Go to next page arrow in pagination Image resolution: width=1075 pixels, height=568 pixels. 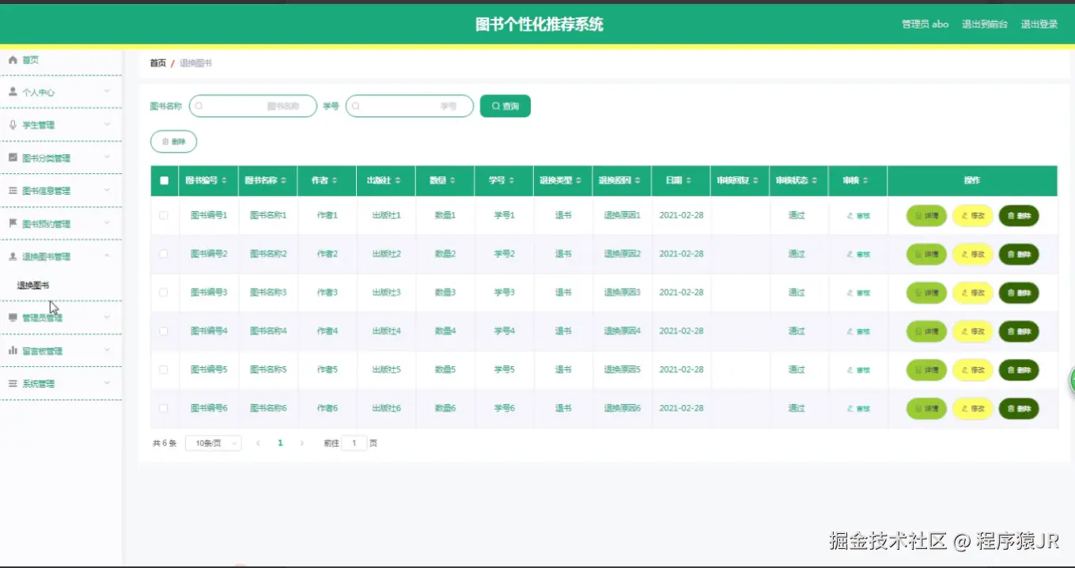tap(301, 444)
